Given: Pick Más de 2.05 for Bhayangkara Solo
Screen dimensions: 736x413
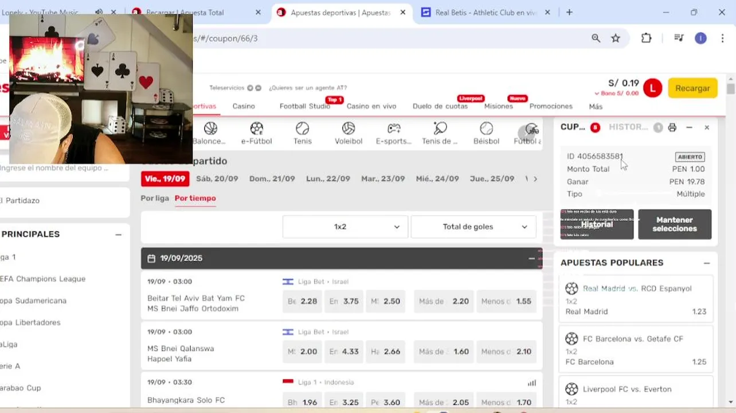Looking at the screenshot, I should coord(444,402).
